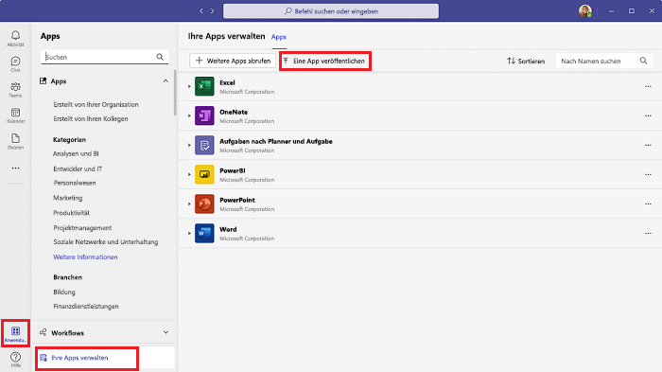Expand the Excel row arrow
This screenshot has width=662, height=372.
(x=189, y=87)
